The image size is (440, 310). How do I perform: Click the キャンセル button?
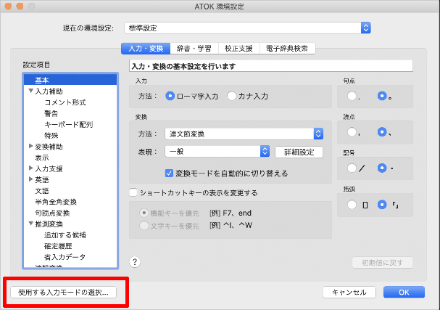click(349, 292)
